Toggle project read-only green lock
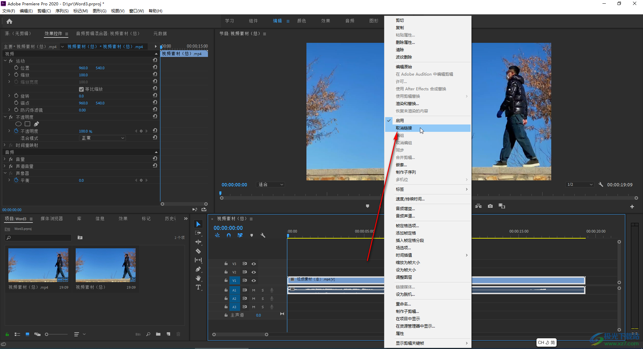The height and width of the screenshot is (349, 643). point(7,334)
